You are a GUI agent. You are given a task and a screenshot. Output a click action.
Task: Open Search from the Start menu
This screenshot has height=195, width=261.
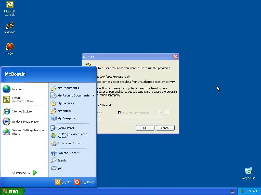pos(73,160)
